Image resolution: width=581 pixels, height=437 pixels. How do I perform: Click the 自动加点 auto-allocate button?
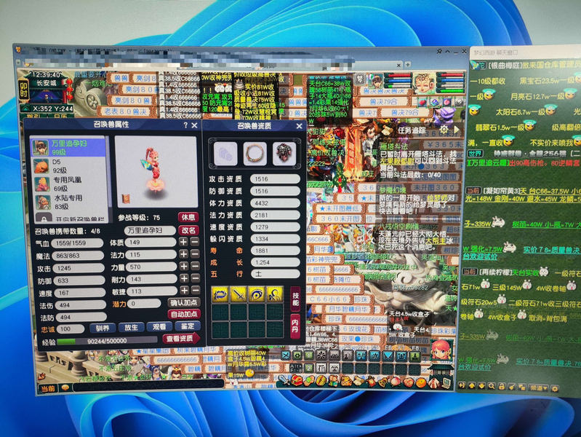click(x=184, y=314)
